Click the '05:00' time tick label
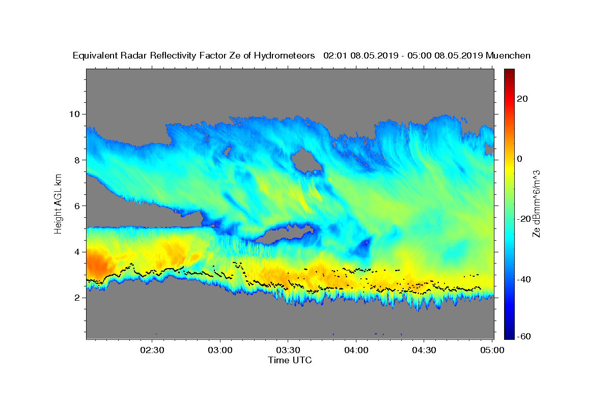 [x=492, y=350]
